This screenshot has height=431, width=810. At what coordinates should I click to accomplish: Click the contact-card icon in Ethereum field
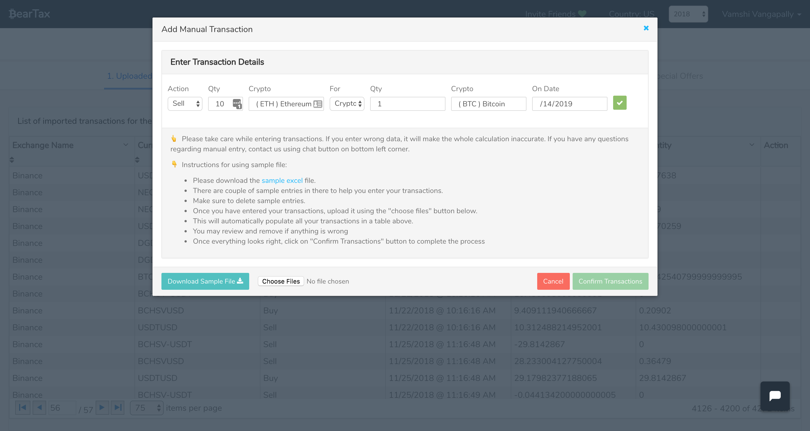[x=318, y=104]
